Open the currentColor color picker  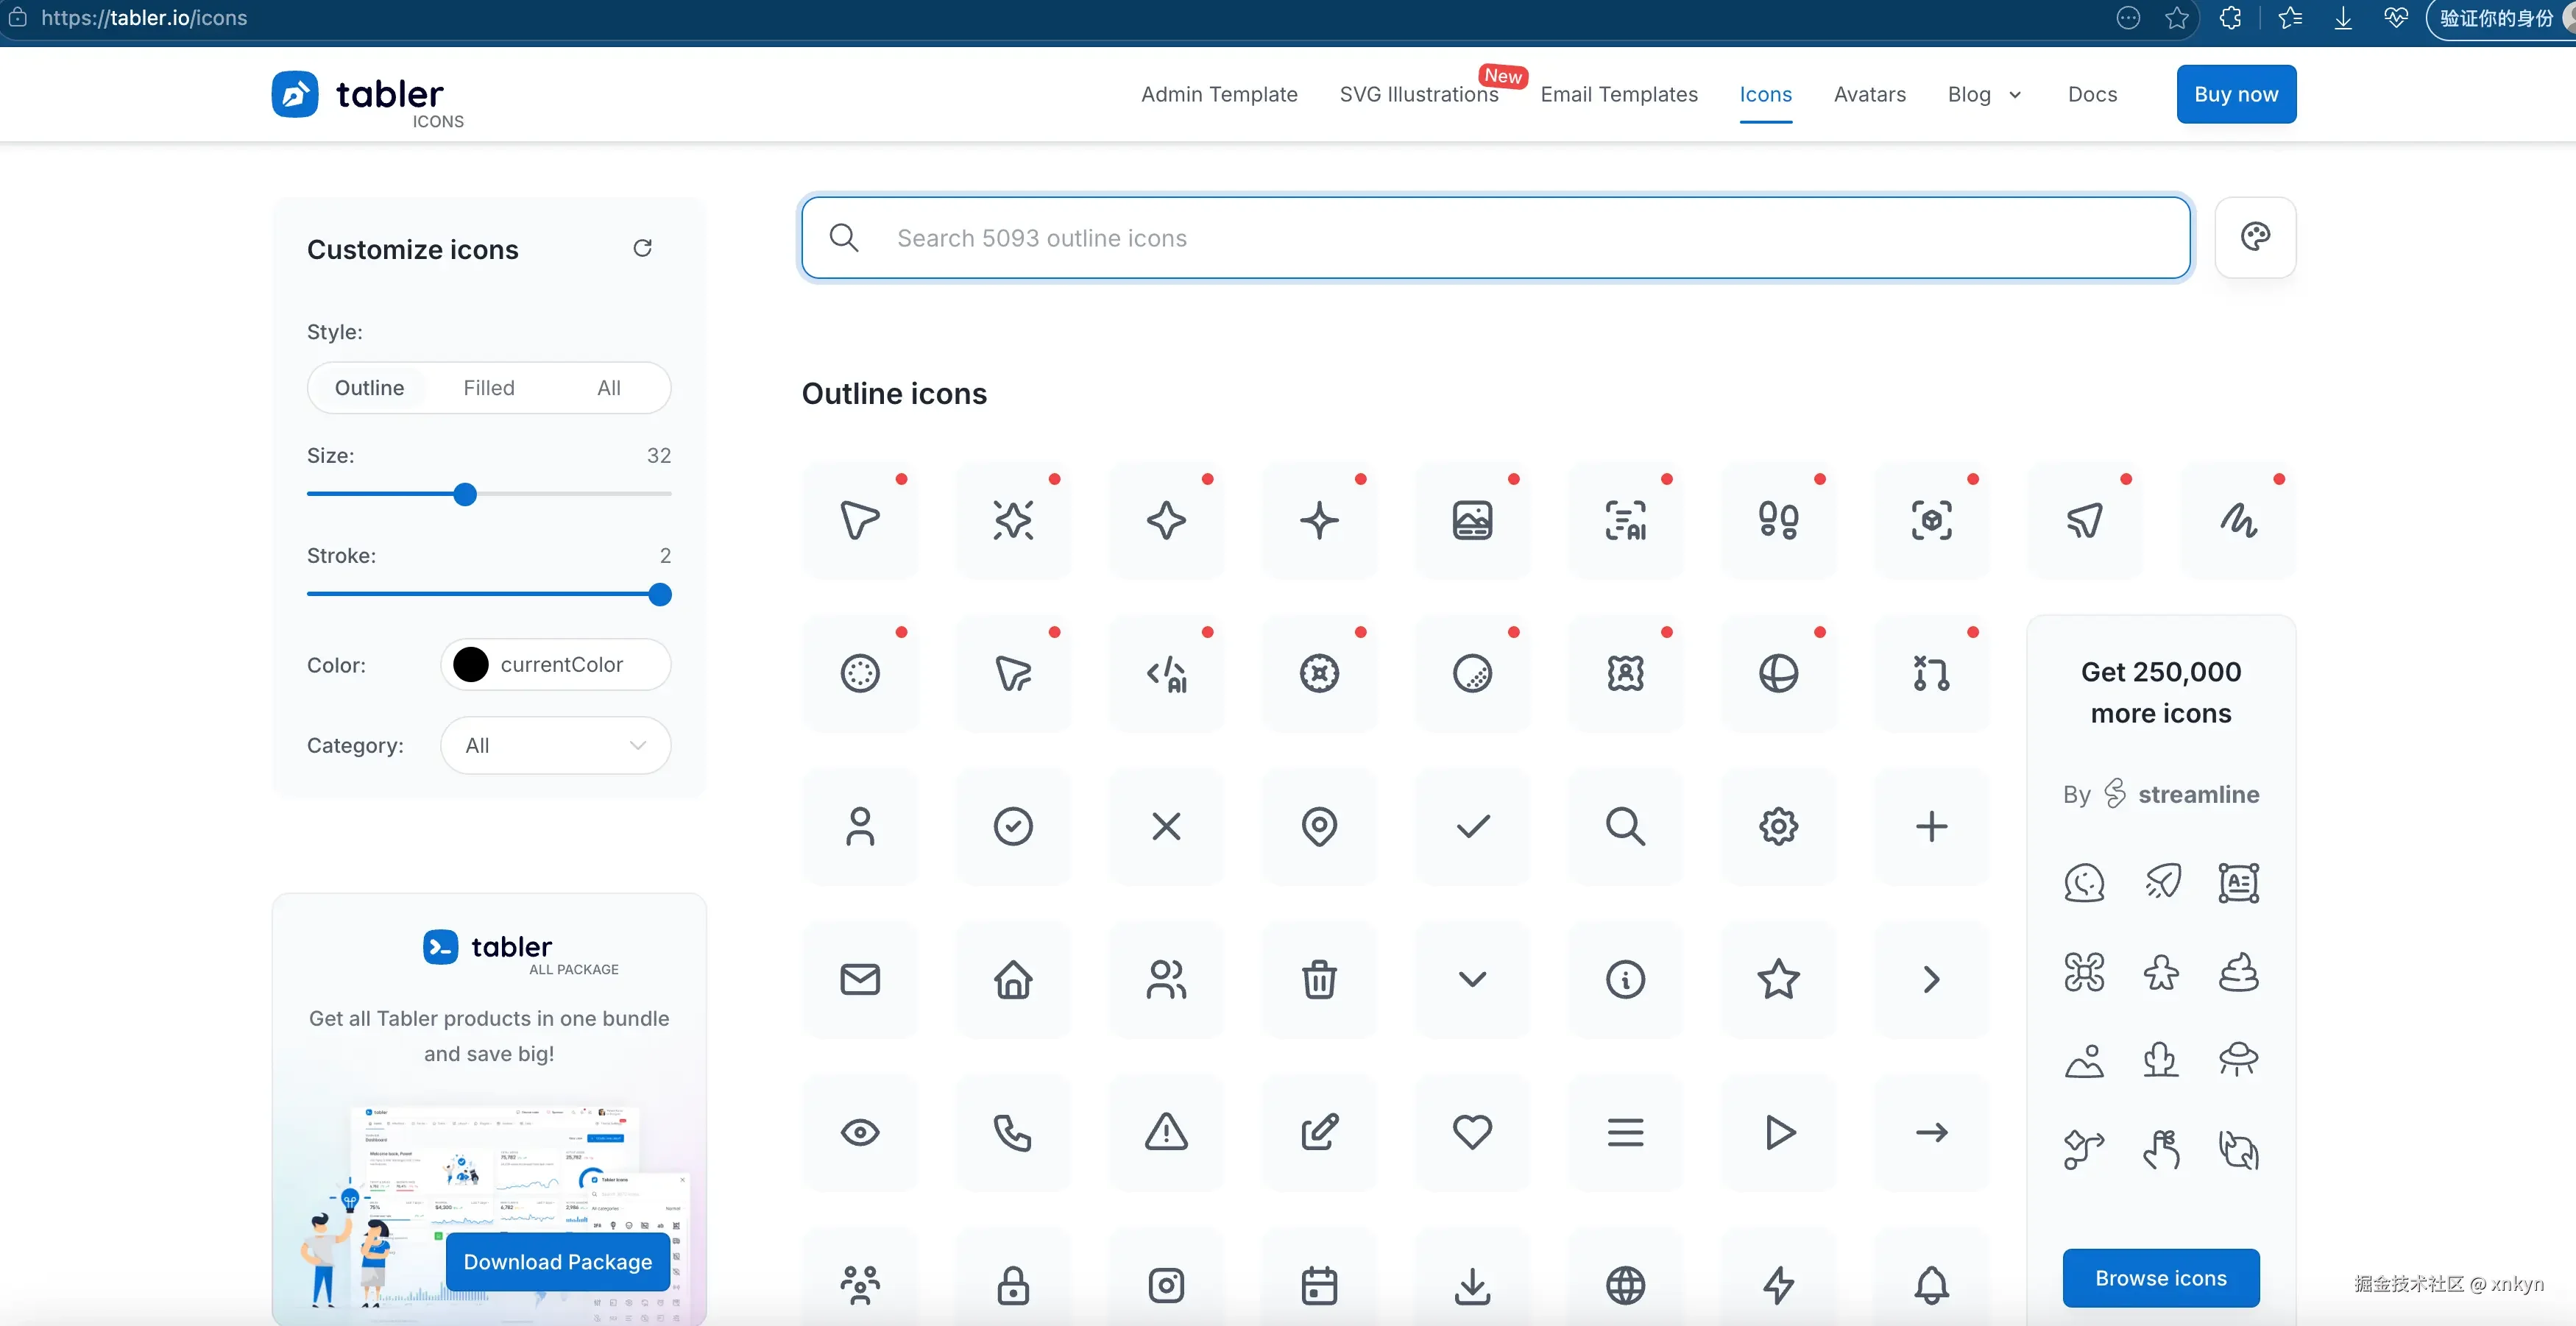pos(555,664)
